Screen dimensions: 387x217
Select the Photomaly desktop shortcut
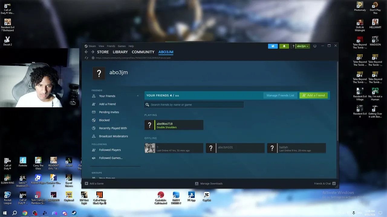click(360, 7)
